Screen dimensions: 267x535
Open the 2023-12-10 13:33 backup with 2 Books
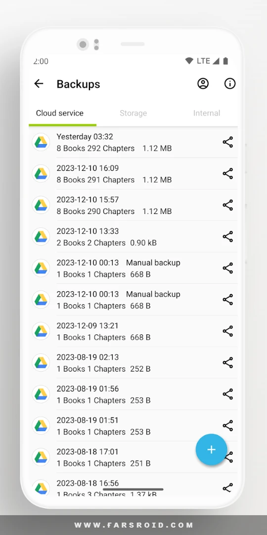[133, 237]
